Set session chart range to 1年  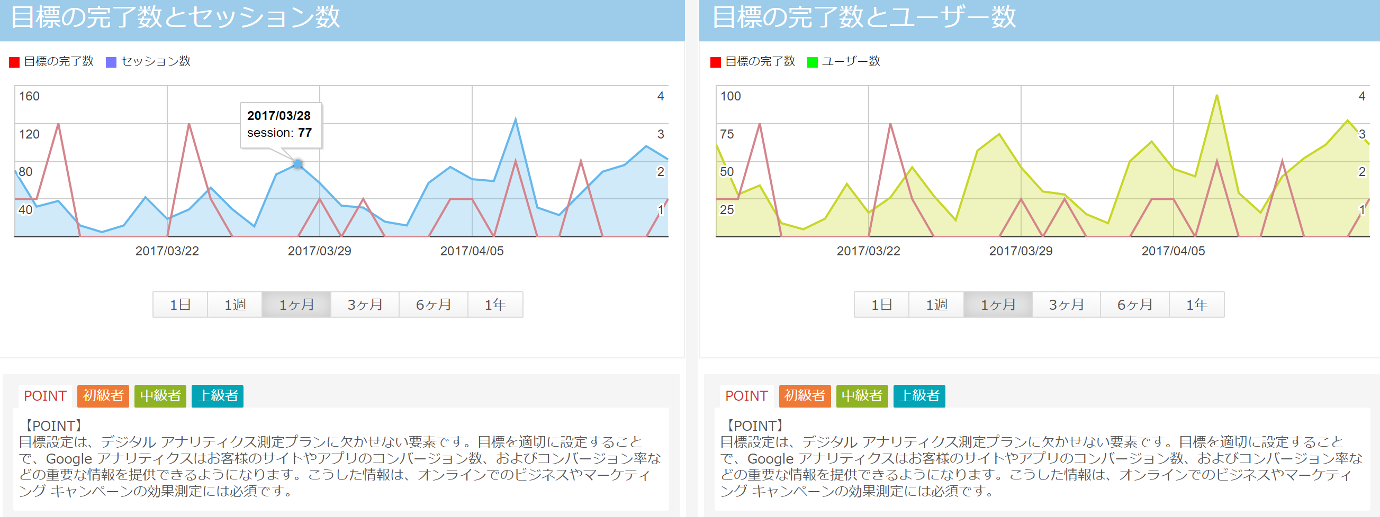(495, 304)
